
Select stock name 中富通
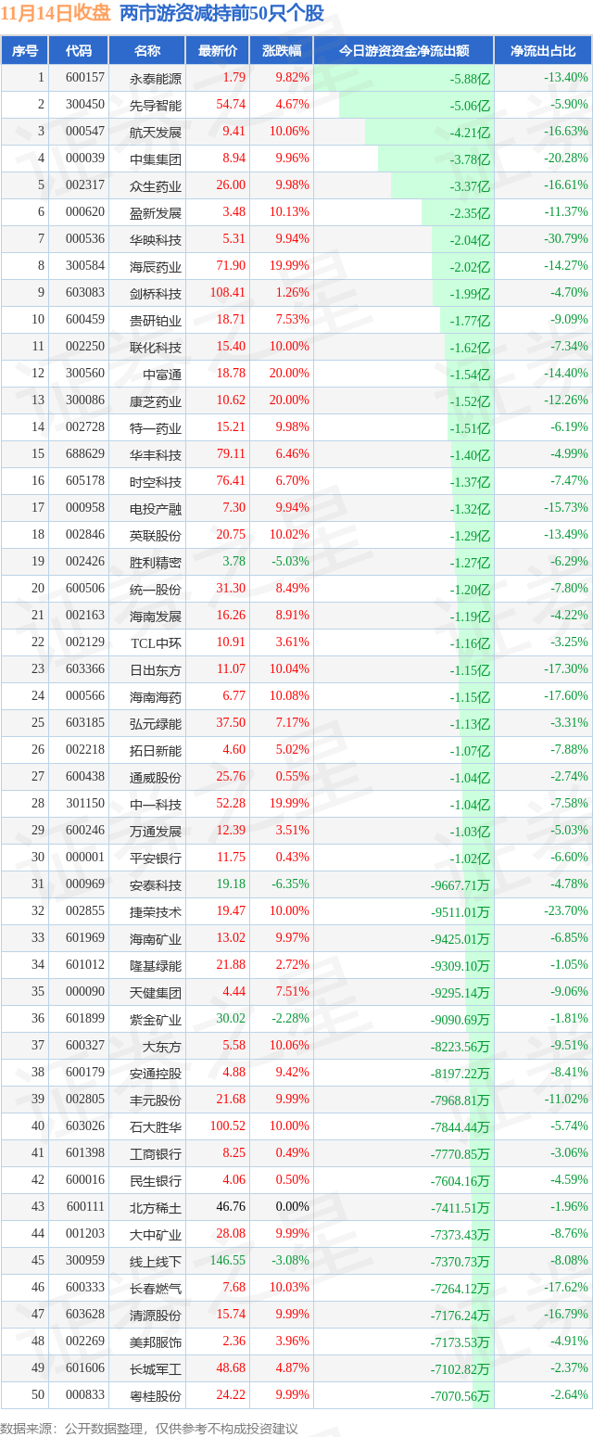[162, 374]
